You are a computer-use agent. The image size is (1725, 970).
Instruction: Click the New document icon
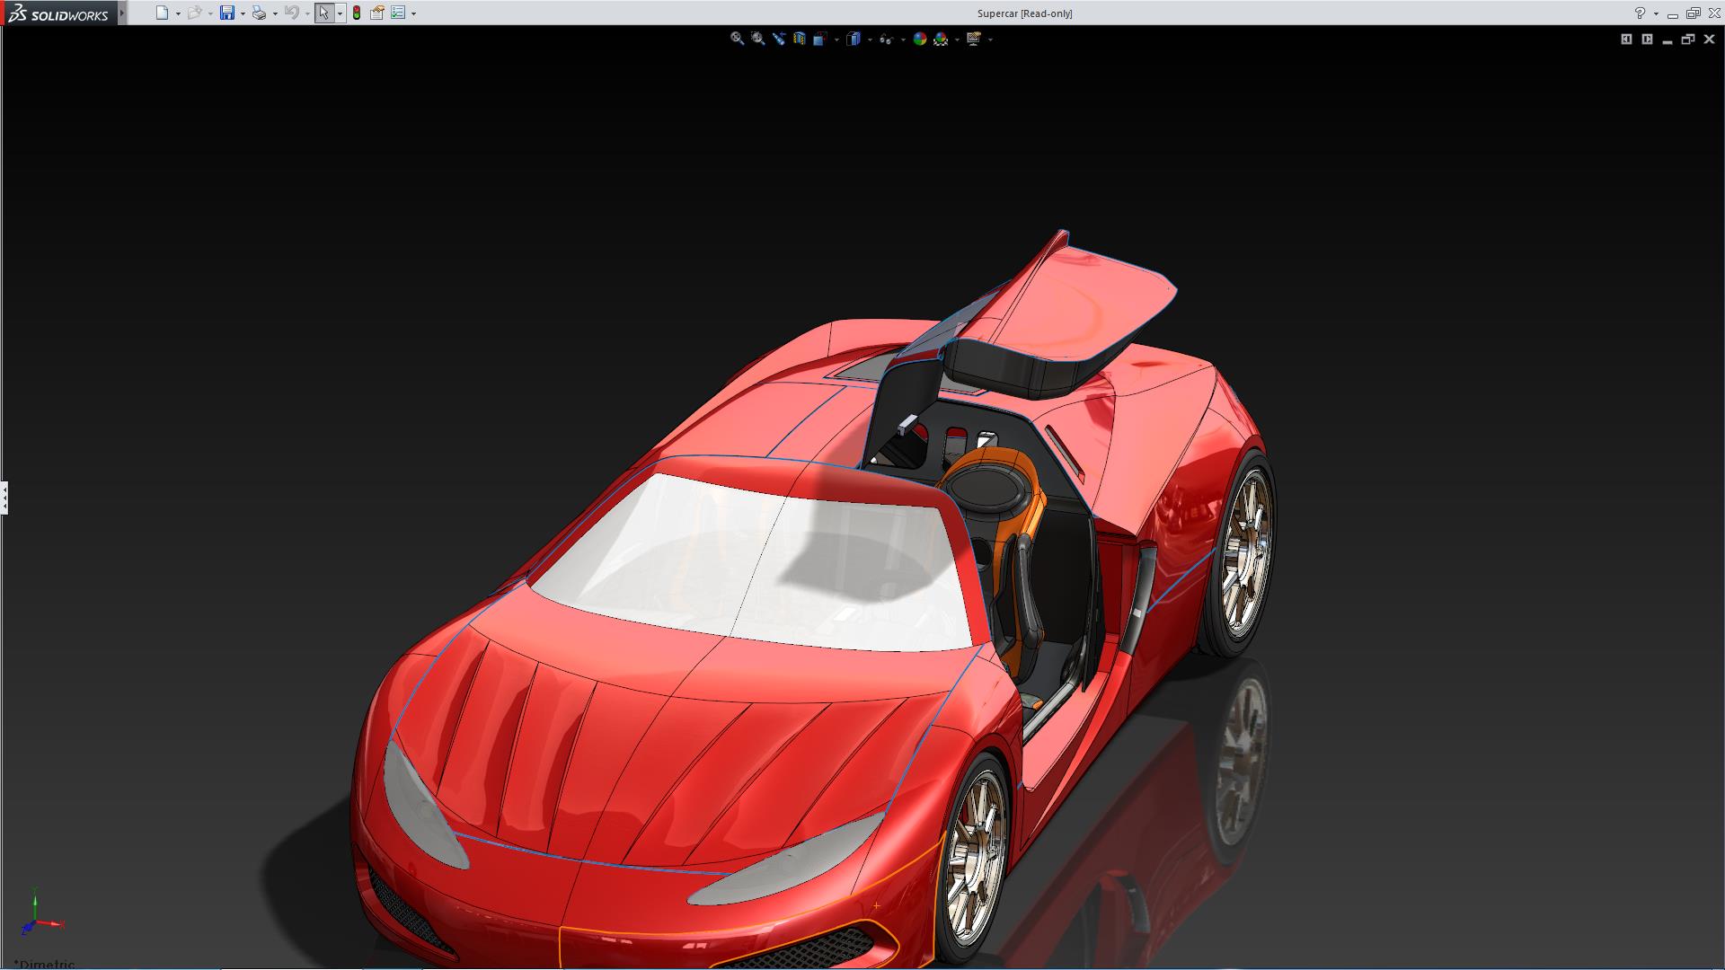(162, 13)
